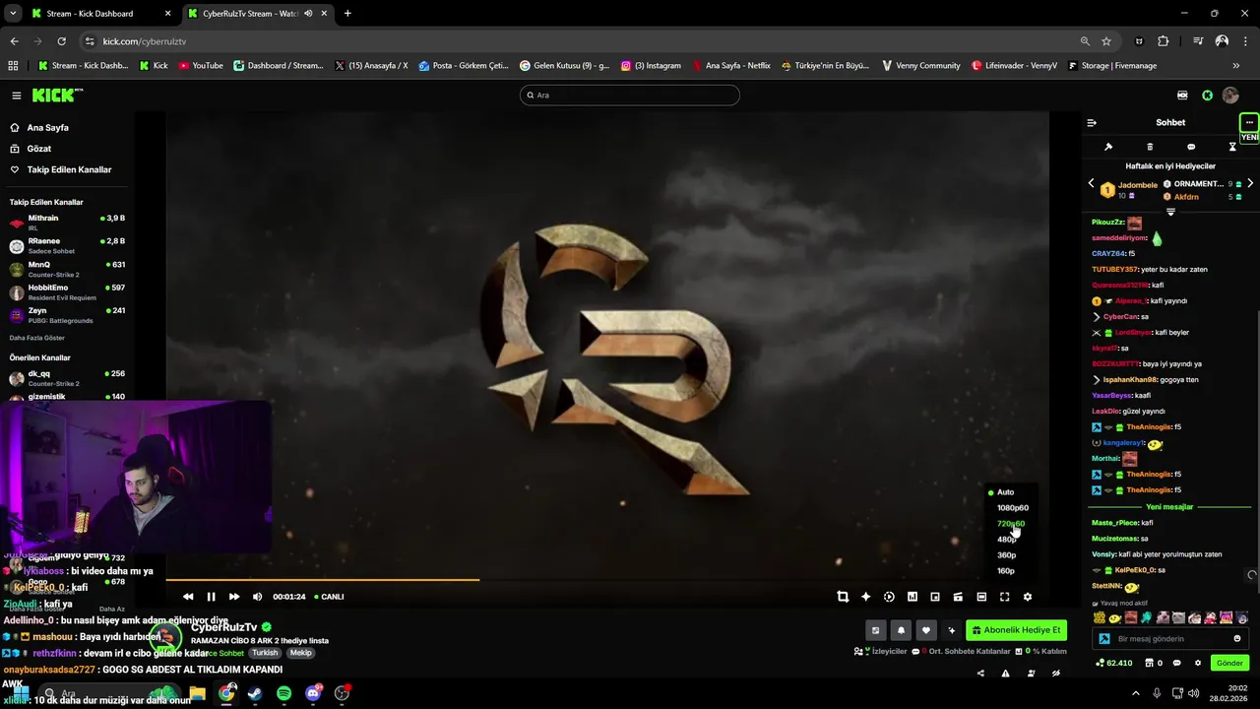This screenshot has width=1260, height=709.
Task: Show next top gifters with right chevron
Action: (1250, 184)
